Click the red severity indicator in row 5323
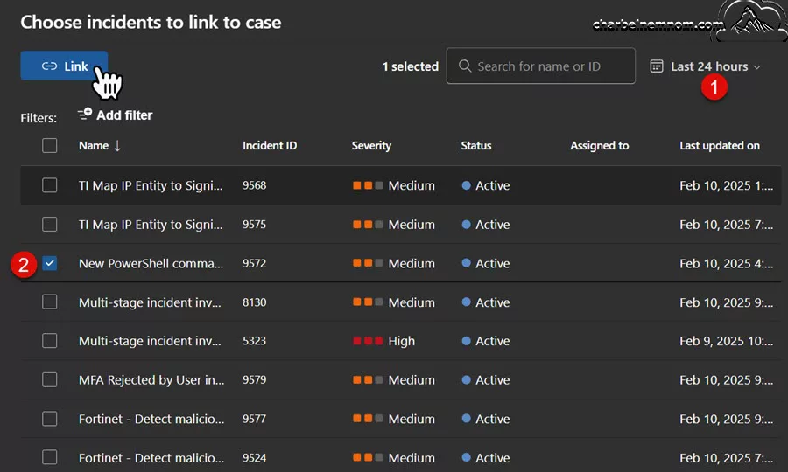The width and height of the screenshot is (788, 472). [x=368, y=341]
